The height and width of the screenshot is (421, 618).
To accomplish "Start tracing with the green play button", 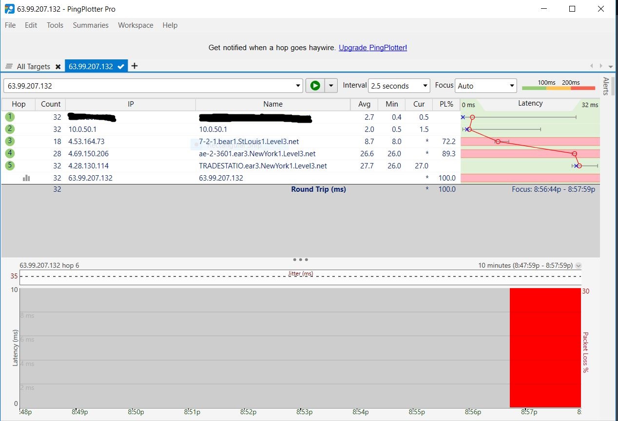I will pyautogui.click(x=315, y=86).
